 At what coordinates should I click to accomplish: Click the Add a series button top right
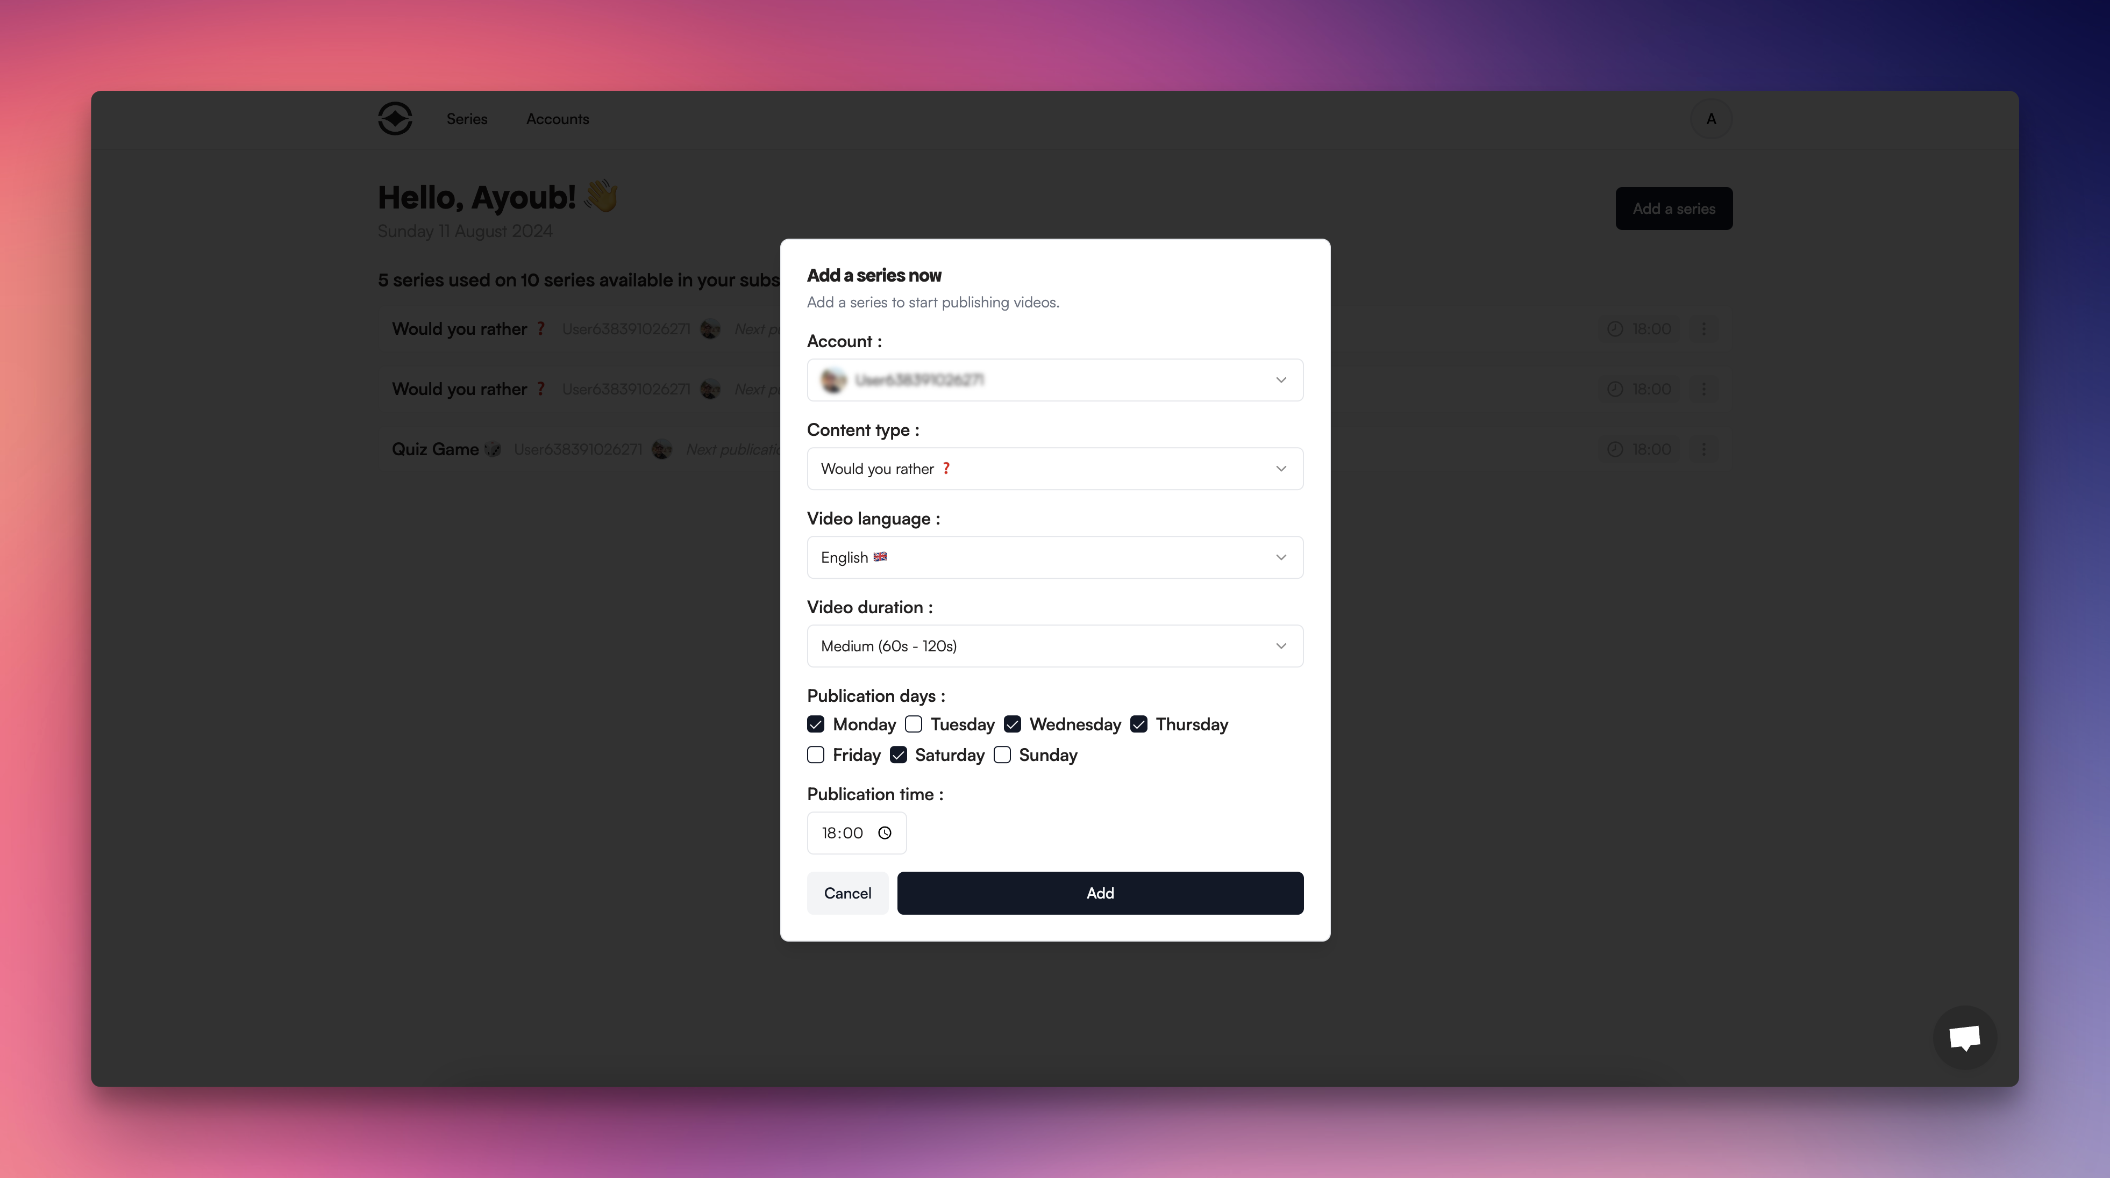tap(1674, 209)
